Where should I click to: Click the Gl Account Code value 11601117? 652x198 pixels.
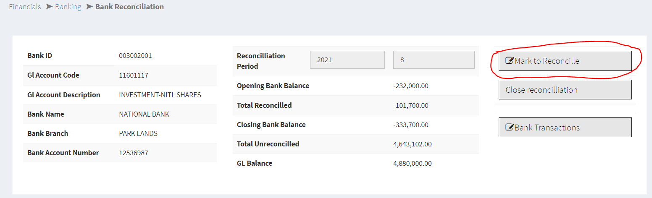coord(134,76)
